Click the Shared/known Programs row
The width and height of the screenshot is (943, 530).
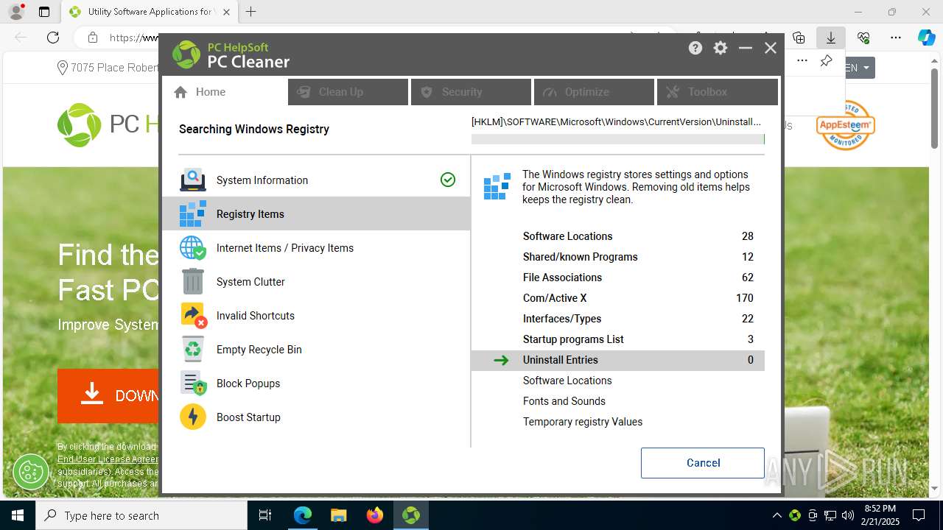(618, 257)
